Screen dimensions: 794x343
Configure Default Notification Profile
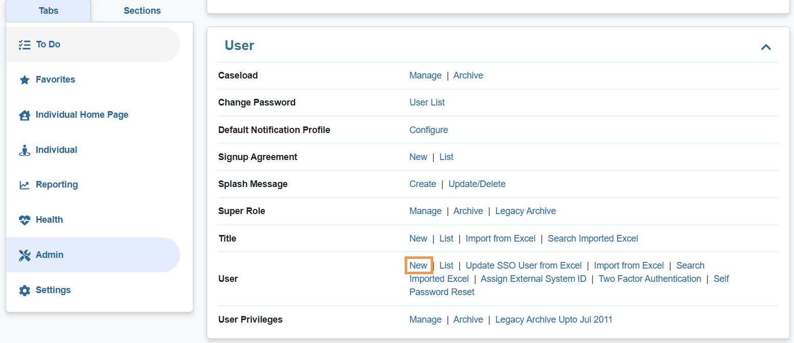coord(428,130)
